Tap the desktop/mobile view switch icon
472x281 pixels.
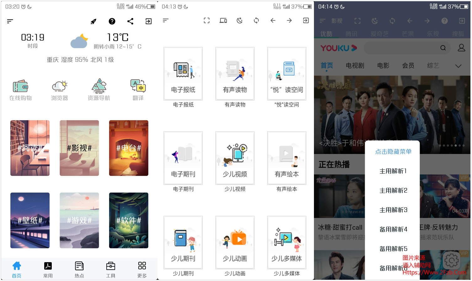pos(223,20)
